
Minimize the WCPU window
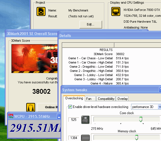(x=59, y=116)
